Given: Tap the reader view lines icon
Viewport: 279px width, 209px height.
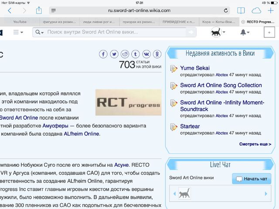Looking at the screenshot, I should point(53,10).
